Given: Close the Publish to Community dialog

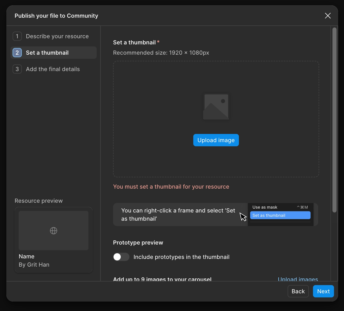Looking at the screenshot, I should point(328,16).
